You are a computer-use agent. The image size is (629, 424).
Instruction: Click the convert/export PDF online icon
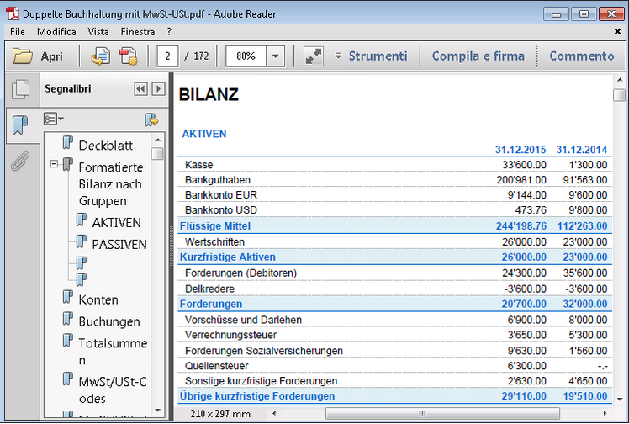pos(100,56)
